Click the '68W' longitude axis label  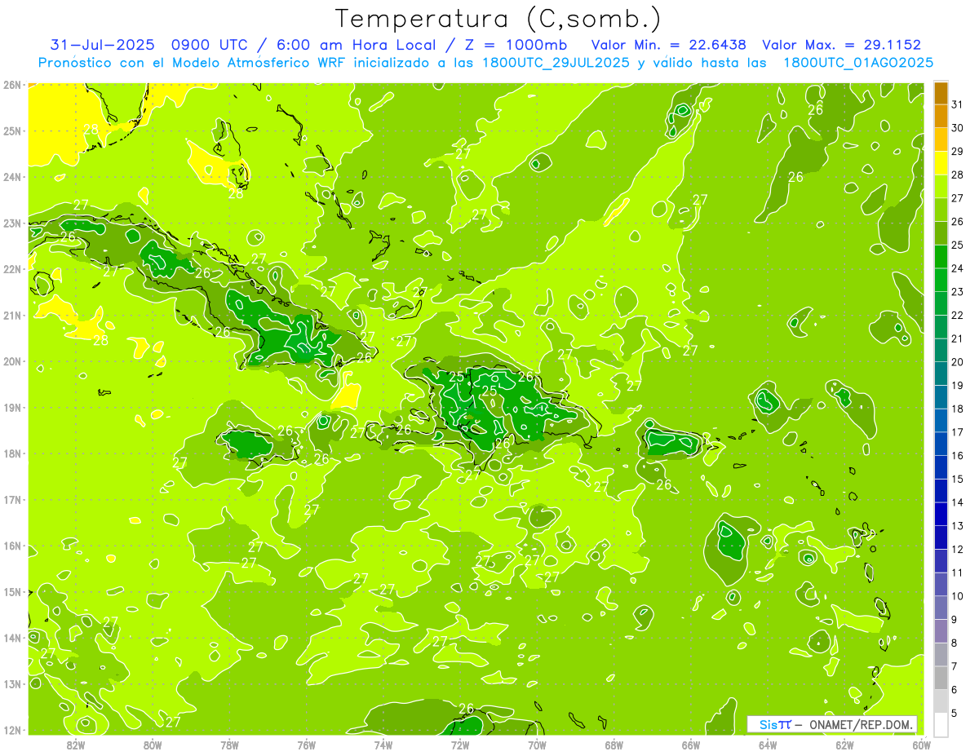(x=614, y=745)
